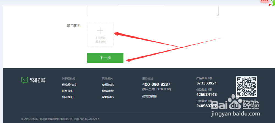The width and height of the screenshot is (275, 123).
Task: Click the 轻松筹 brand name in footer
Action: pos(38,80)
